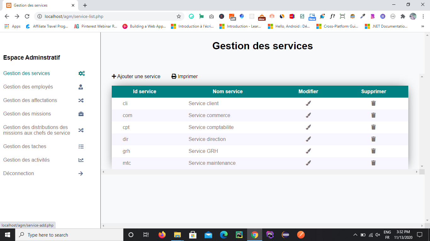Delete Service GRH with its trash icon

click(x=373, y=151)
